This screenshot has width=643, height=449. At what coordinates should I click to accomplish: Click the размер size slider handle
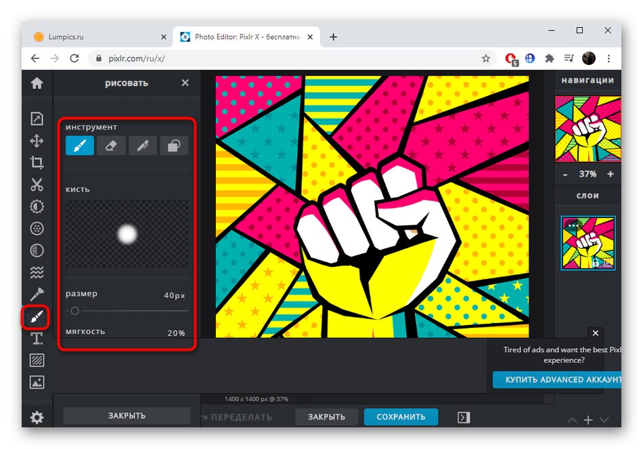click(74, 310)
